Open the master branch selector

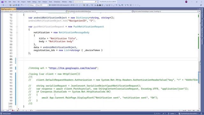(172, 114)
